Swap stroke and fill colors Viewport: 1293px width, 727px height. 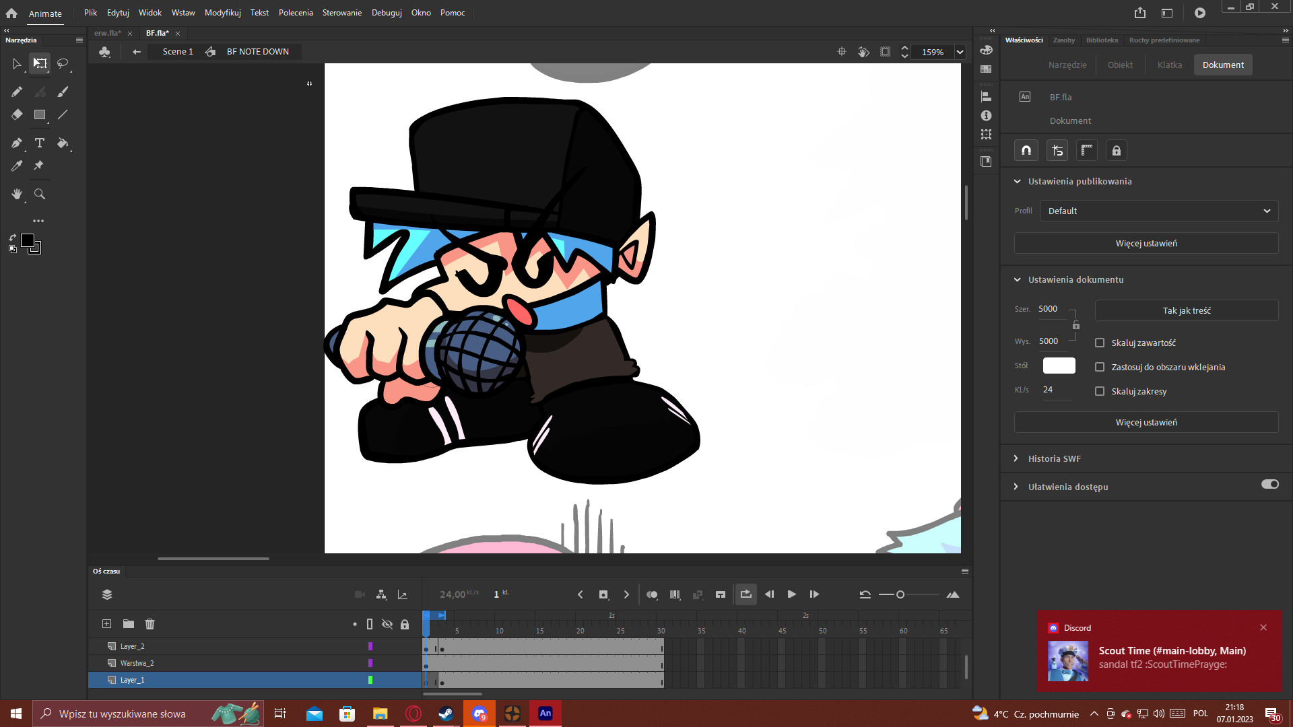[x=12, y=238]
